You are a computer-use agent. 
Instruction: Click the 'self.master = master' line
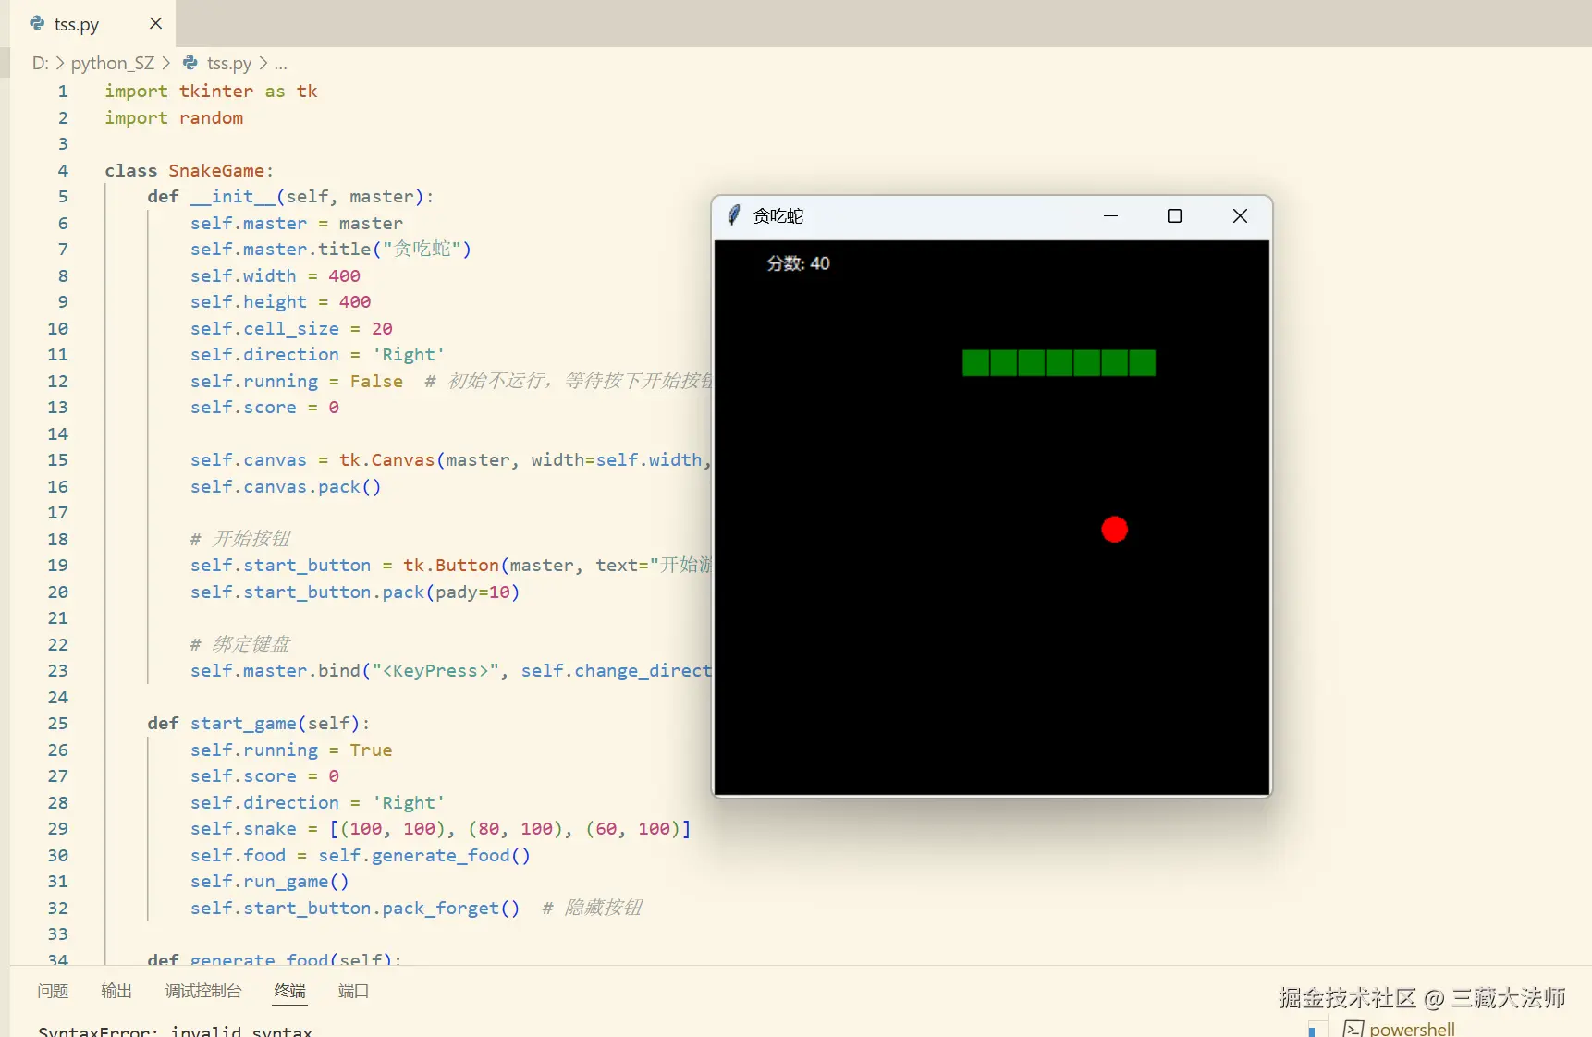point(297,223)
